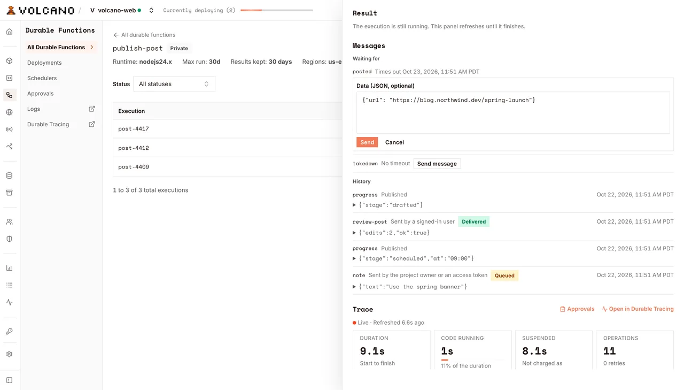Click the broadcast signal icon in sidebar
Image resolution: width=684 pixels, height=390 pixels.
(9, 129)
